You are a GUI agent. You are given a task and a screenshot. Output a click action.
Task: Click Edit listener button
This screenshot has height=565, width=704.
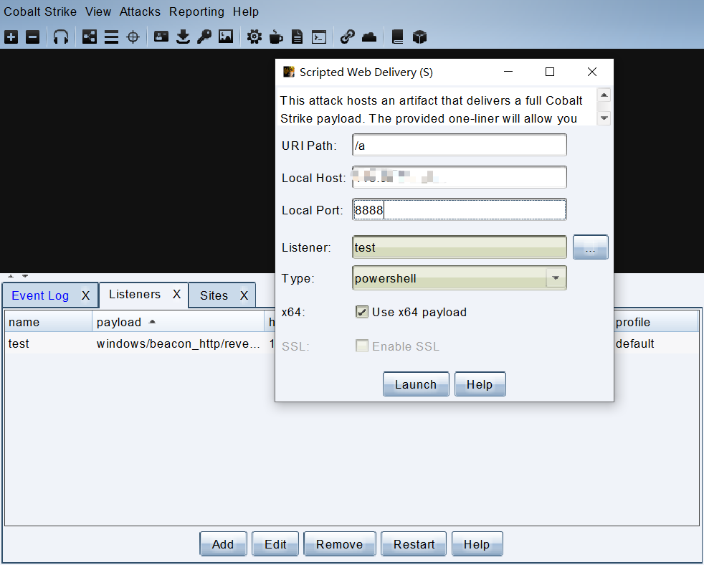[x=275, y=544]
